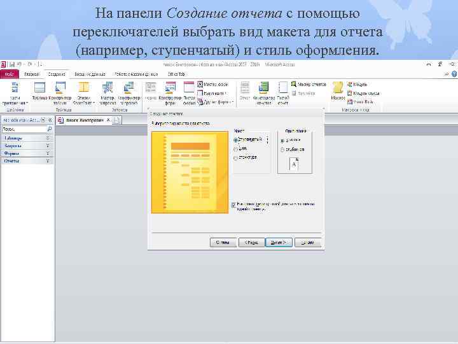Select the структура layout radio button
Image resolution: width=458 pixels, height=344 pixels.
click(x=235, y=158)
